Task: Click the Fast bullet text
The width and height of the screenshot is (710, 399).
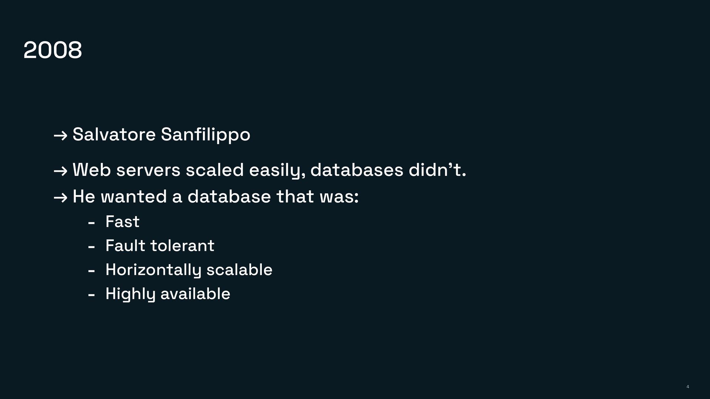Action: coord(122,222)
